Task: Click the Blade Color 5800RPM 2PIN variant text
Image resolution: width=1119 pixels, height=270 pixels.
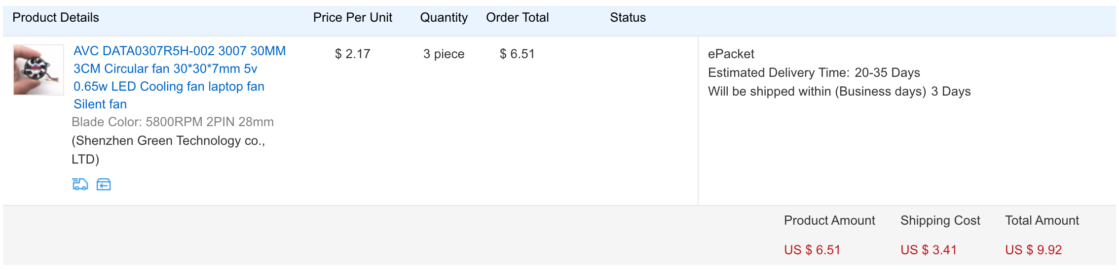Action: point(172,122)
